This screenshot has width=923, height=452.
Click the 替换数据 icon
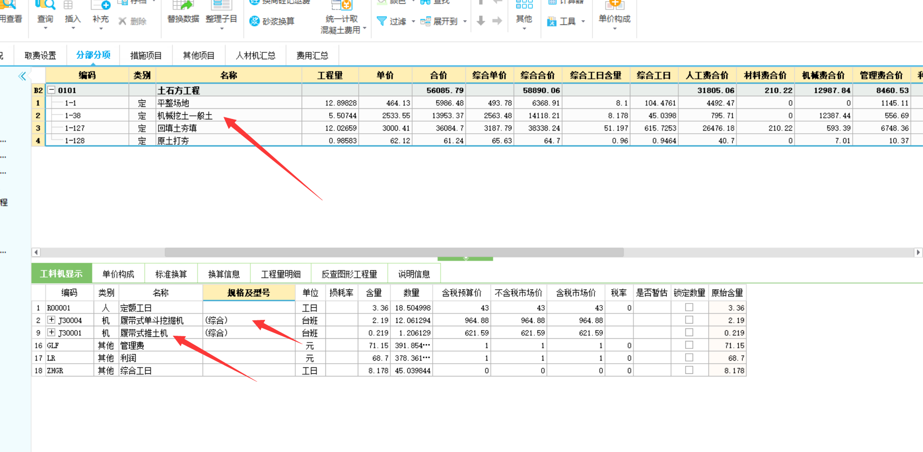pyautogui.click(x=183, y=5)
